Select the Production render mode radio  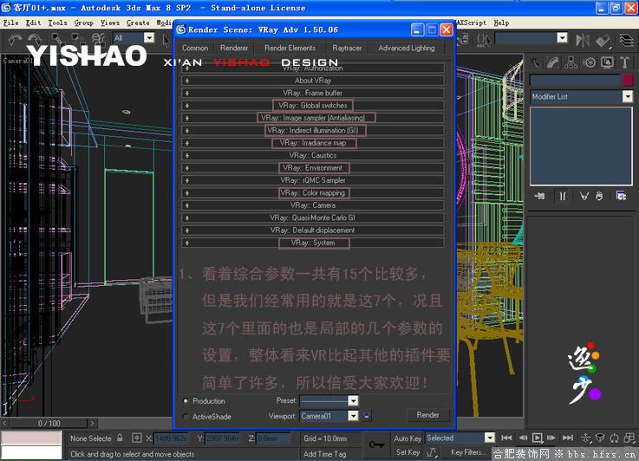pos(186,400)
